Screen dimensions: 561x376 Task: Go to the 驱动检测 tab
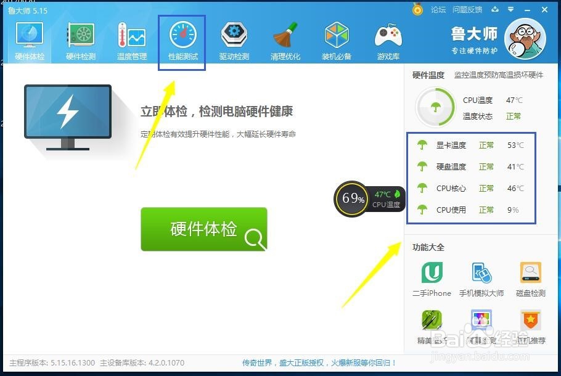[234, 41]
